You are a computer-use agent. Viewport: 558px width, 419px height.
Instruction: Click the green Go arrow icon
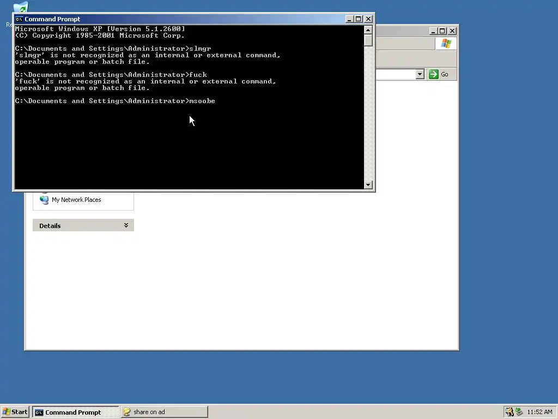coord(433,74)
